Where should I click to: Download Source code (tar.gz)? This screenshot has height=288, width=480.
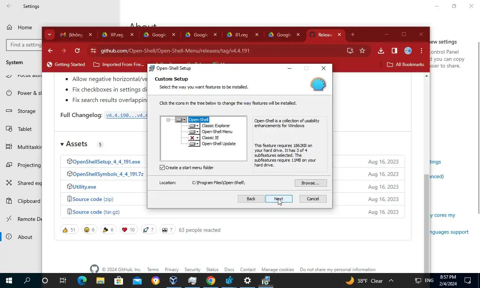(96, 212)
